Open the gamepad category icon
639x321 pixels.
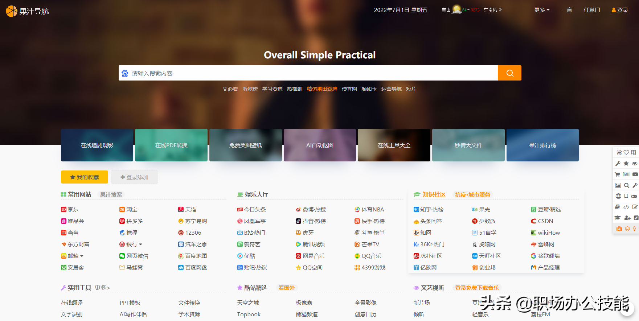(634, 196)
